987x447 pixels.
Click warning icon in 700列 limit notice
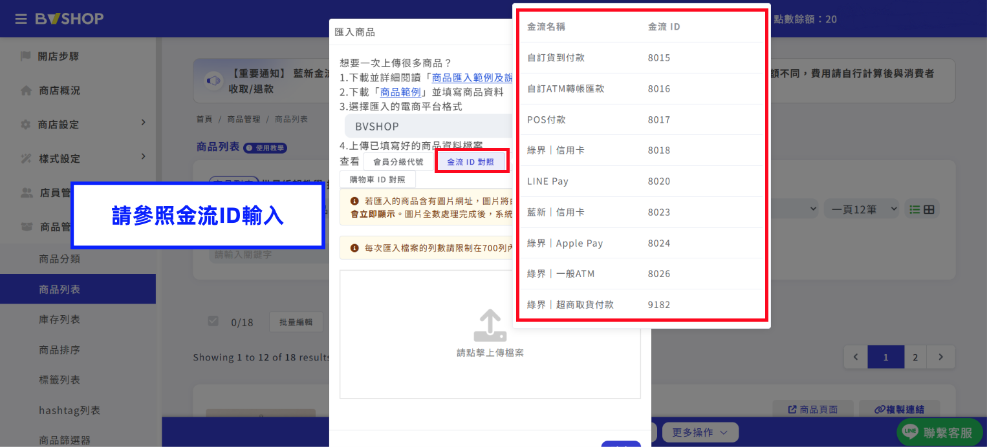(x=354, y=247)
